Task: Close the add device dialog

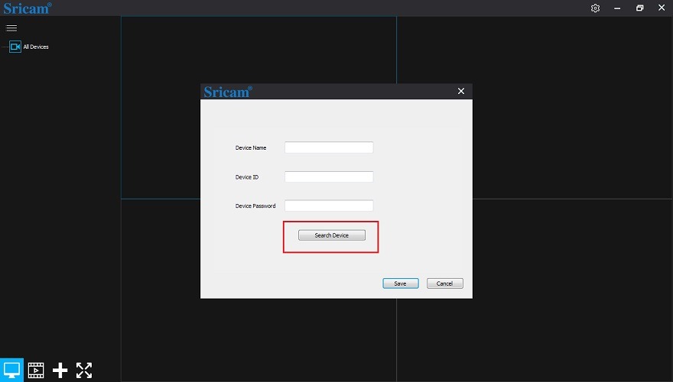Action: tap(460, 91)
